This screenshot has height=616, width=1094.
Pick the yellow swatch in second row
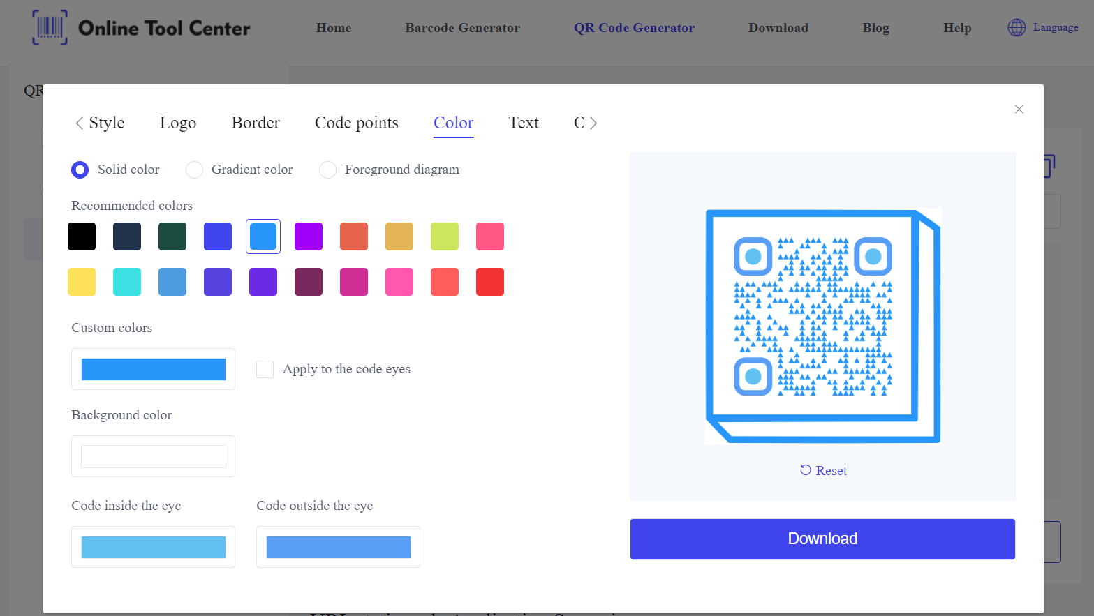coord(82,282)
